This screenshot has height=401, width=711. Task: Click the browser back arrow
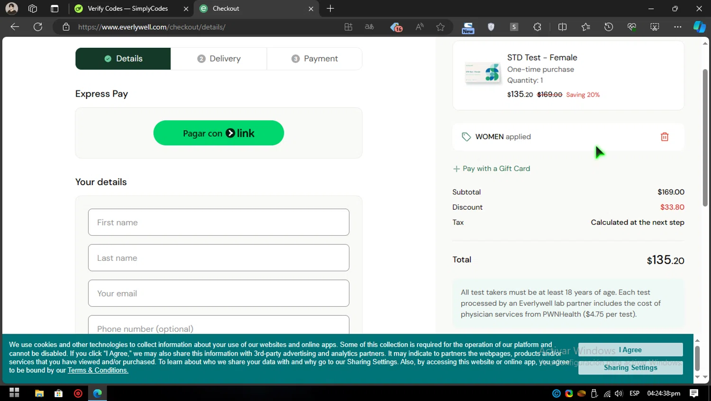pos(15,27)
